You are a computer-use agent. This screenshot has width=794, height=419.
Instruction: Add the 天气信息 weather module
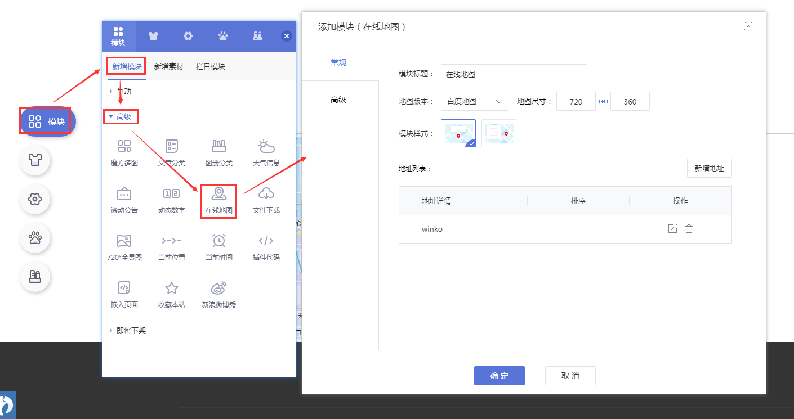coord(266,154)
